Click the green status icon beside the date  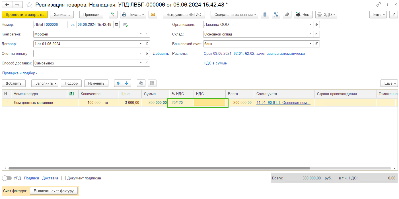pyautogui.click(x=126, y=25)
